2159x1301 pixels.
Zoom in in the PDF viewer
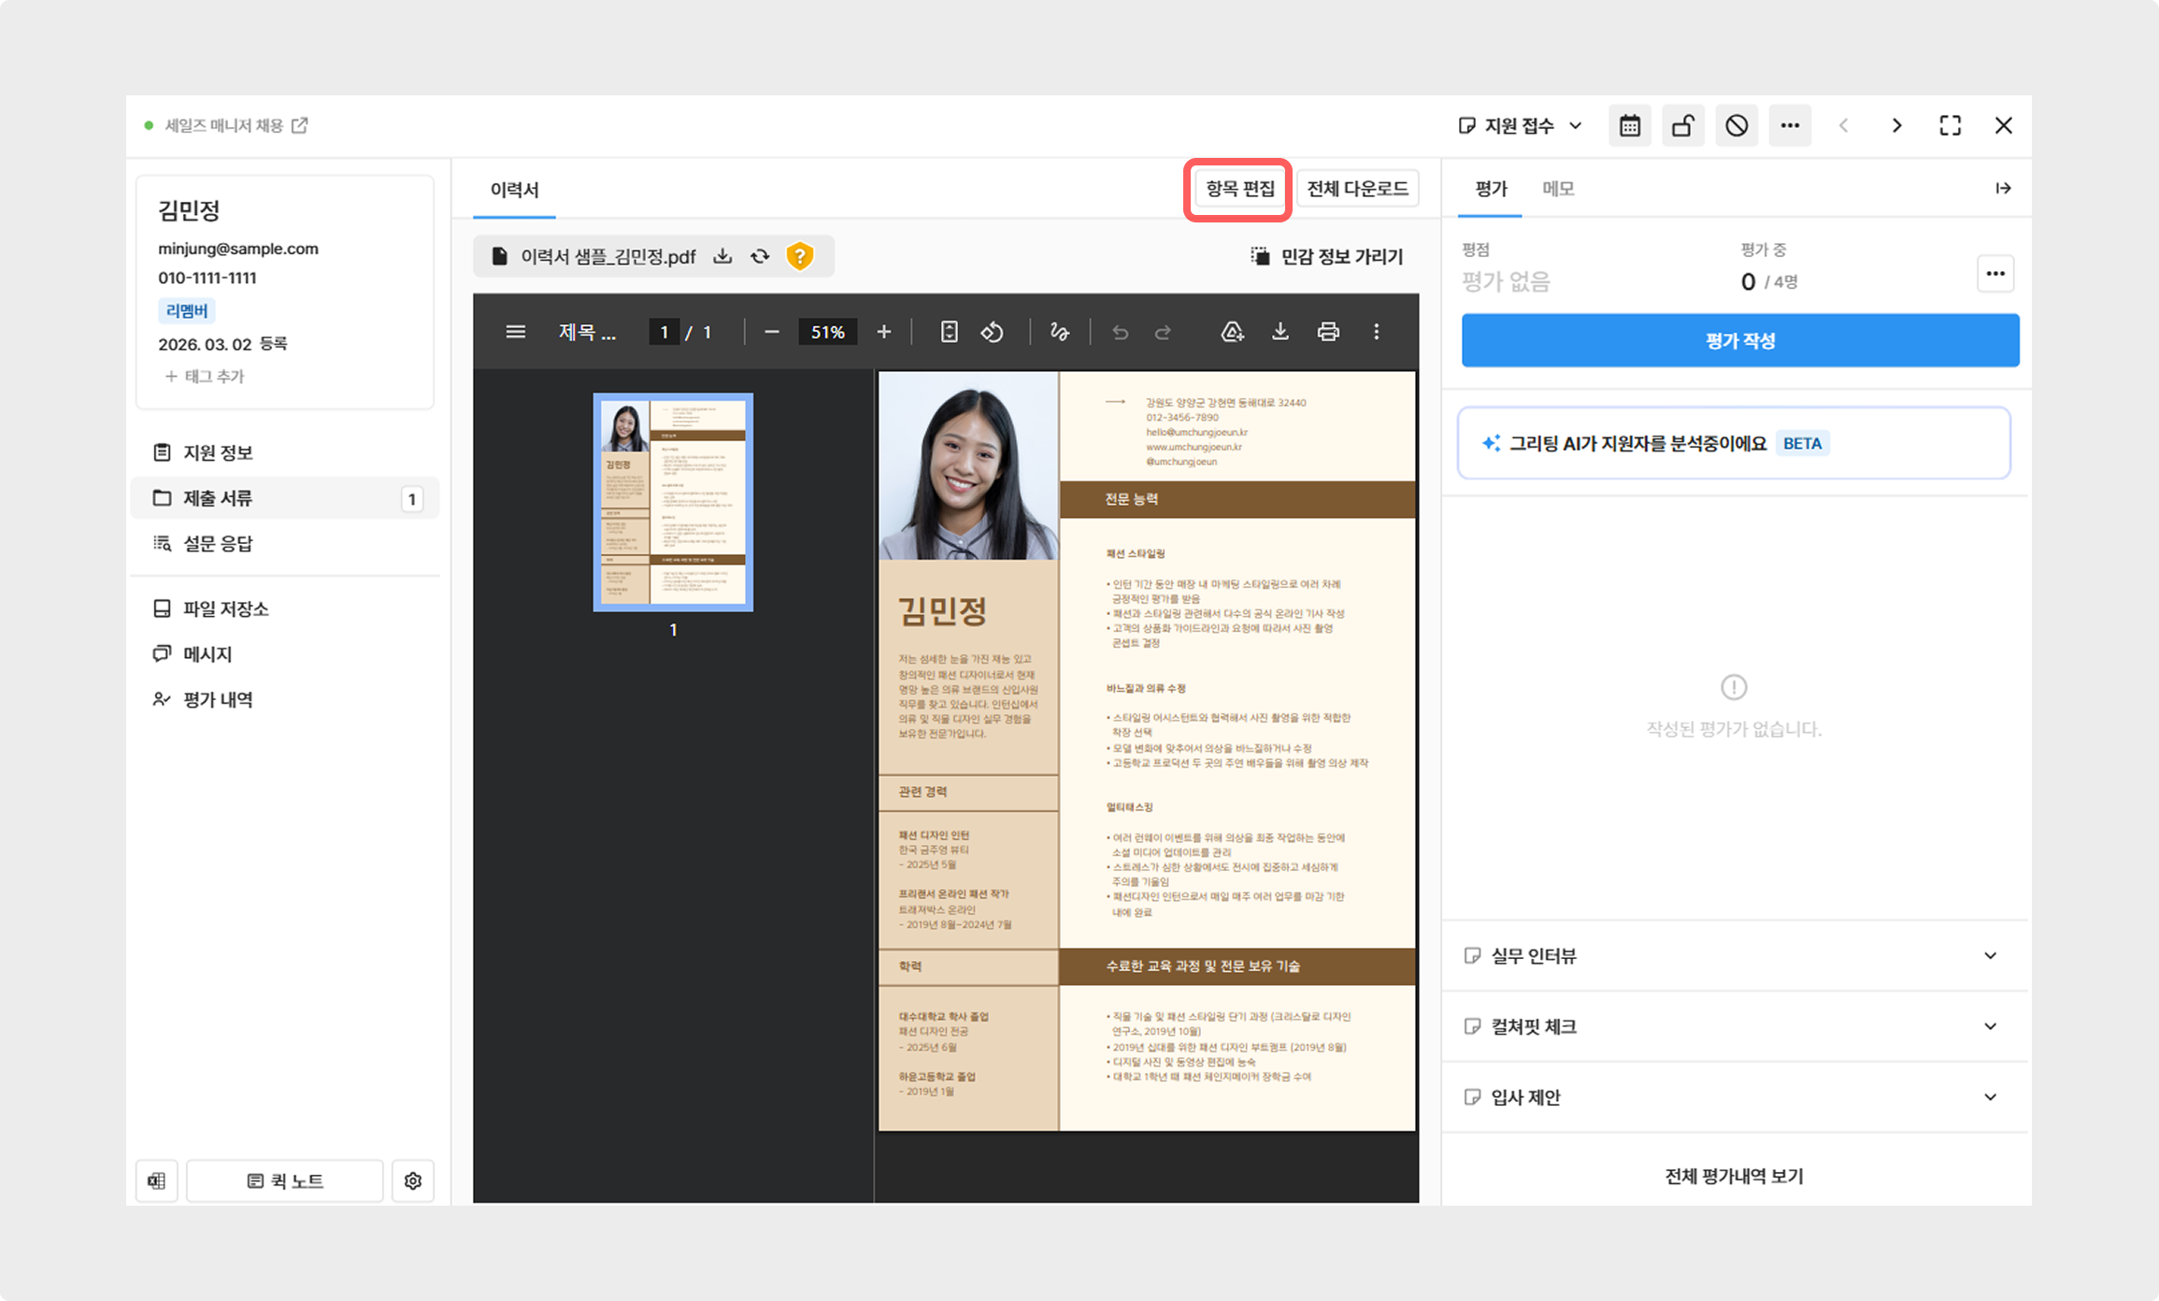pyautogui.click(x=884, y=332)
